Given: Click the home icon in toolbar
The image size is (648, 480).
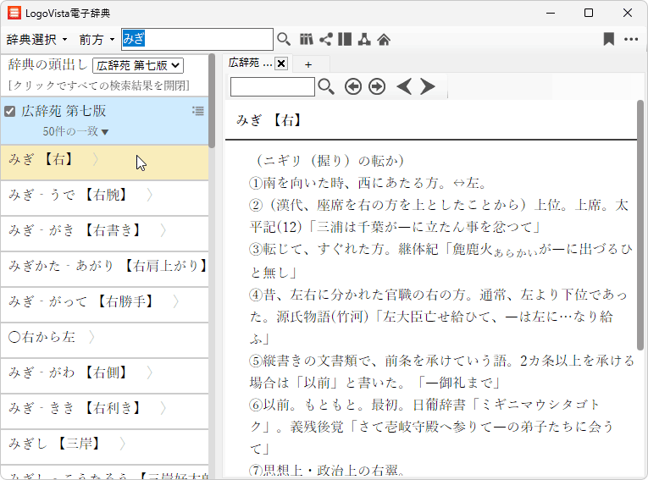Looking at the screenshot, I should (384, 39).
